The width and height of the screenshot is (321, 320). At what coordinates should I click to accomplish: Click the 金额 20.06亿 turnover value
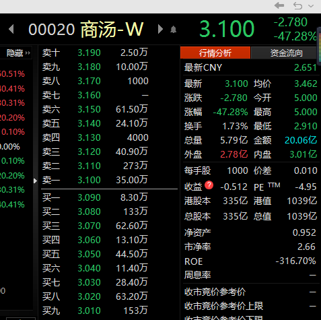coord(301,140)
